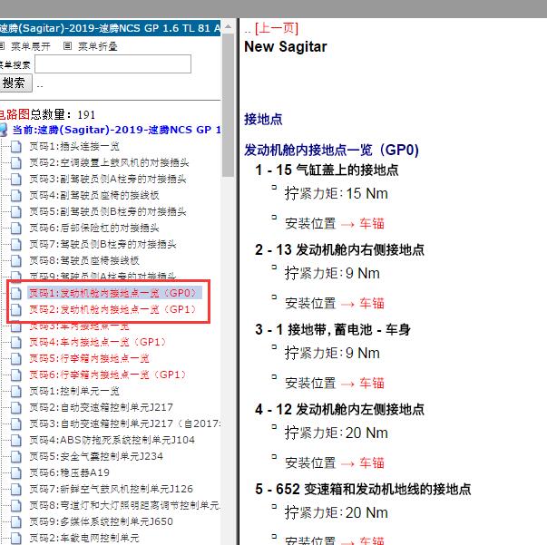
Task: Open 页码2:自动变速箱控制单元J217
Action: click(102, 407)
